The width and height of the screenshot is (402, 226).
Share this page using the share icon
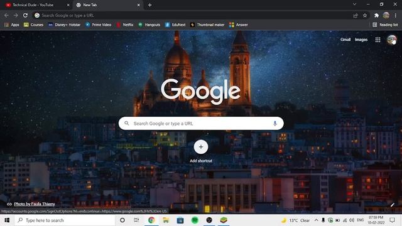pyautogui.click(x=356, y=16)
